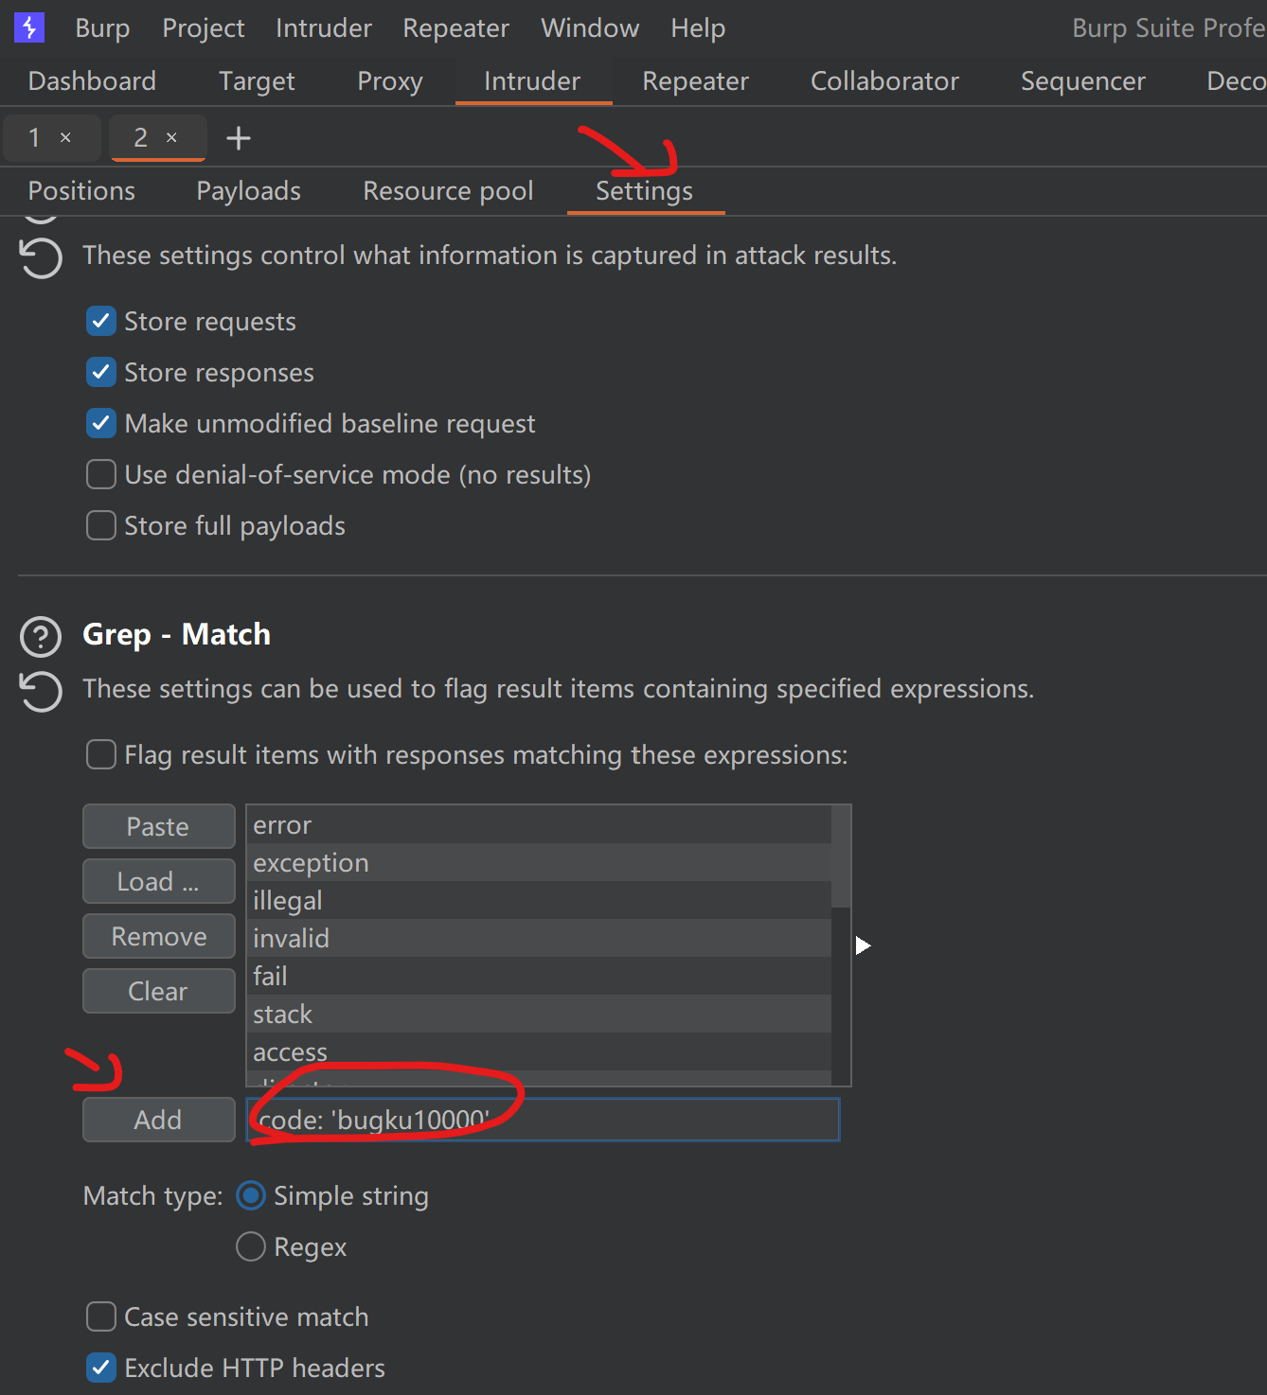The image size is (1267, 1395).
Task: Select the 'invalid' list entry
Action: point(539,939)
